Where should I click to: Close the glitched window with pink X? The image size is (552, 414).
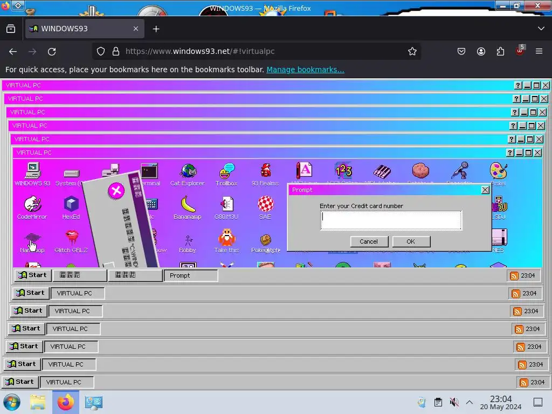coord(116,191)
